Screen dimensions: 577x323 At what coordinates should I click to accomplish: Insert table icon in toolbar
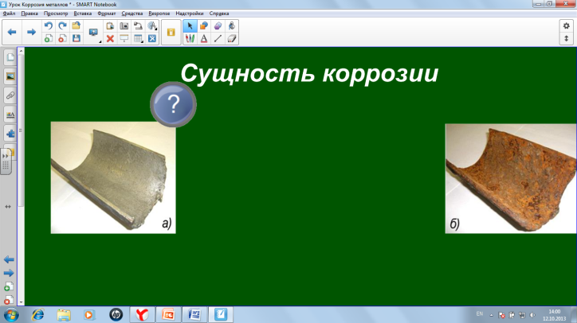click(138, 38)
